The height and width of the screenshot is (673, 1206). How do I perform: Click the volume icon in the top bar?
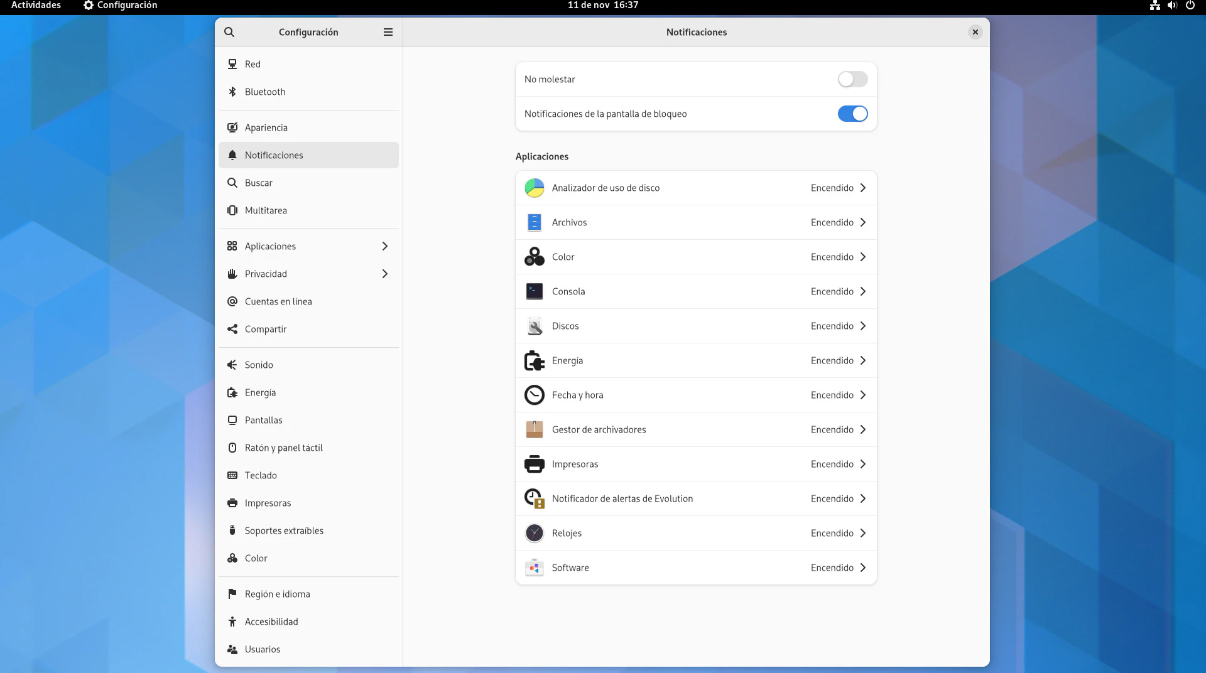[1172, 6]
